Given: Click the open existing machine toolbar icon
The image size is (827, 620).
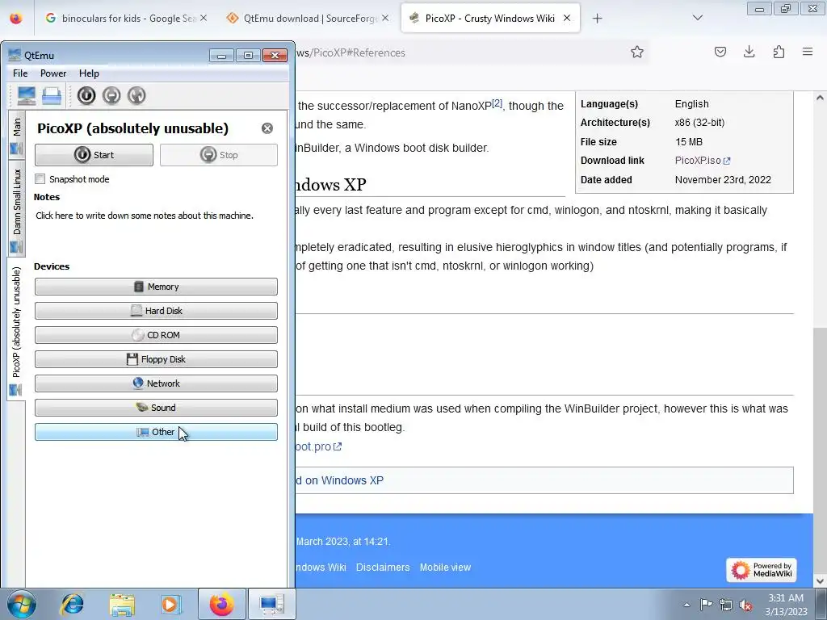Looking at the screenshot, I should tap(52, 95).
